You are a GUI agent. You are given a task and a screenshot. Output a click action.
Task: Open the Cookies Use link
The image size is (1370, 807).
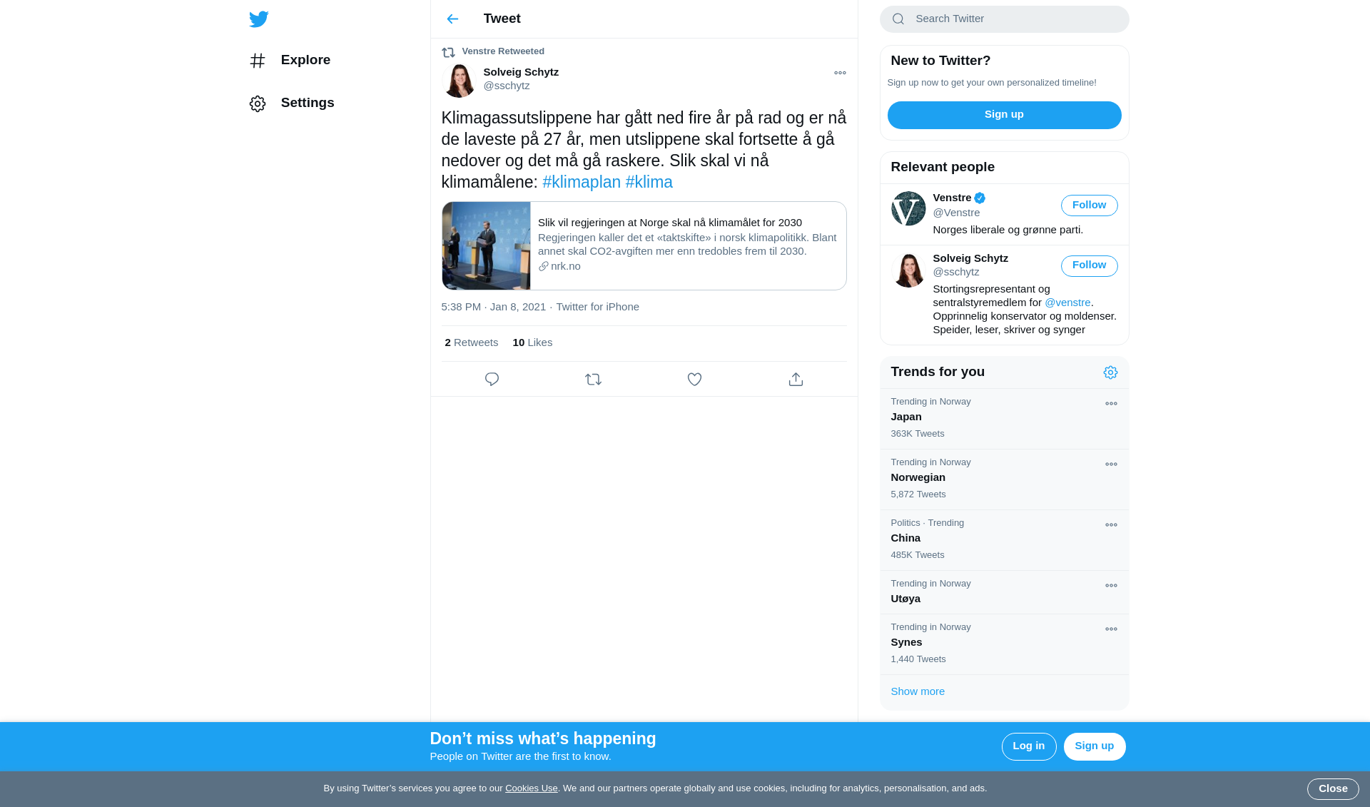531,788
